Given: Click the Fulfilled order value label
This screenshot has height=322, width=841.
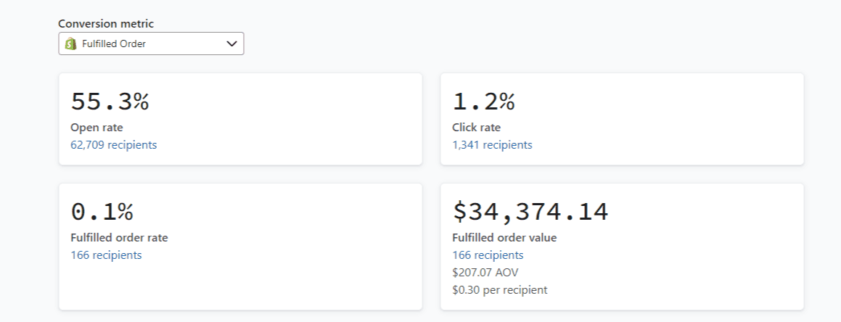Looking at the screenshot, I should [504, 237].
